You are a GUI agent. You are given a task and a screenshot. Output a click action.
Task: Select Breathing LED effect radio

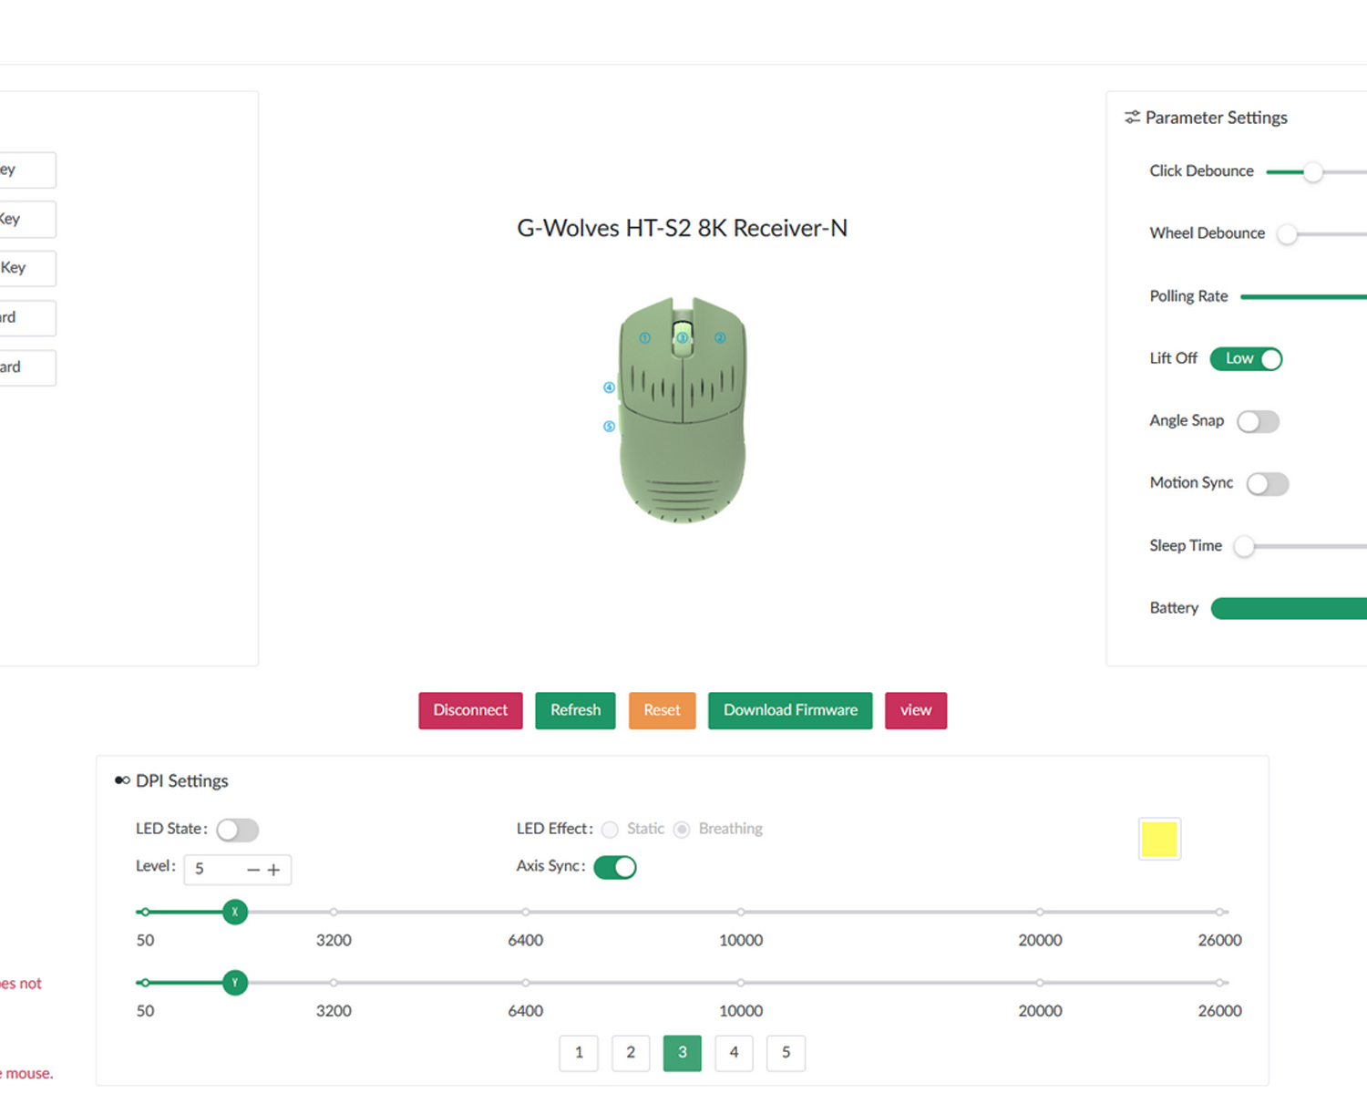[682, 830]
